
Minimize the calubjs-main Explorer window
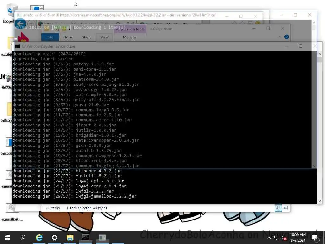[x=254, y=28]
